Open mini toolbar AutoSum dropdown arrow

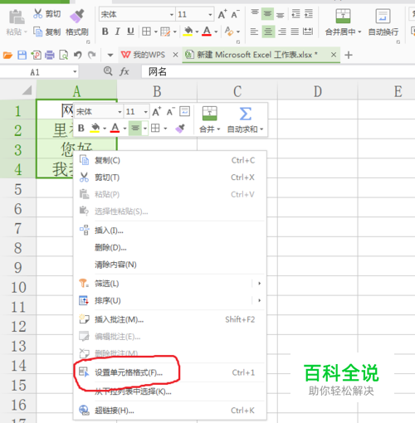(261, 129)
